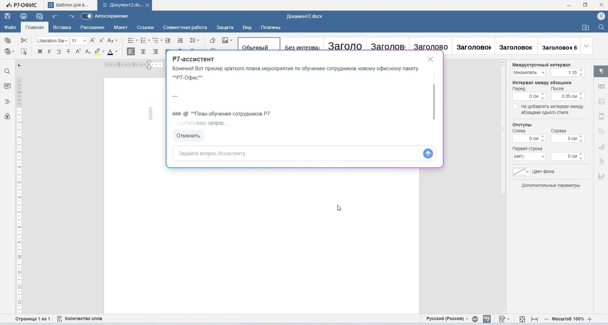Toggle spell checking in status bar

click(486, 319)
